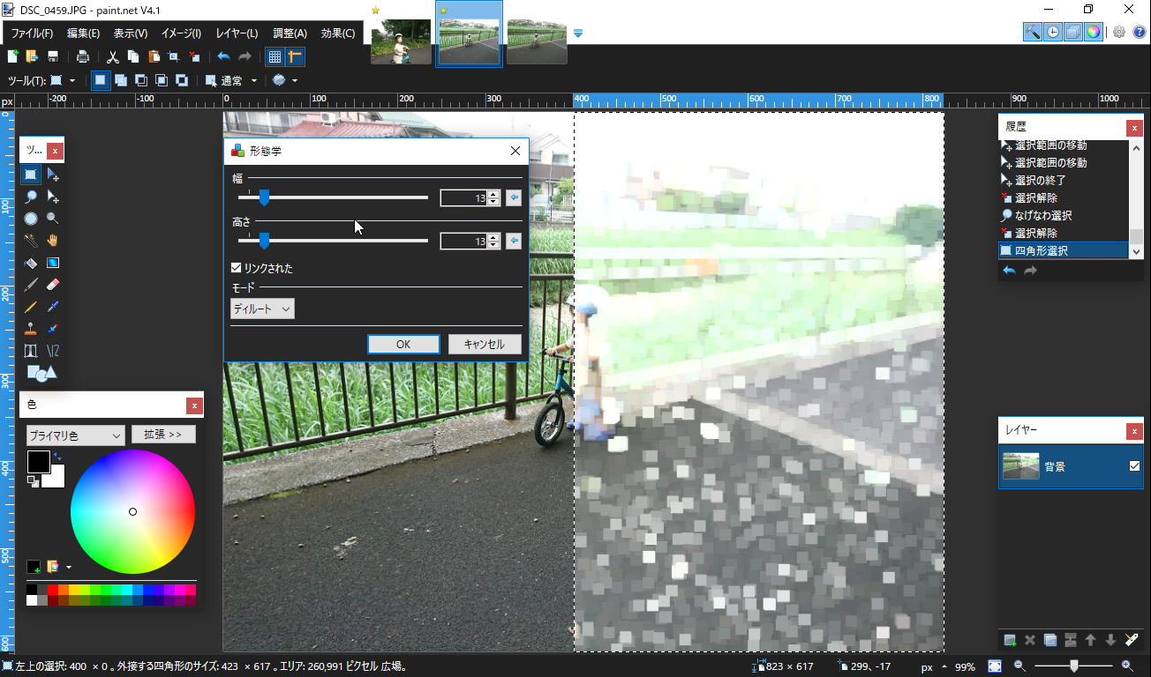Toggle the rulers button
This screenshot has width=1151, height=677.
click(295, 56)
